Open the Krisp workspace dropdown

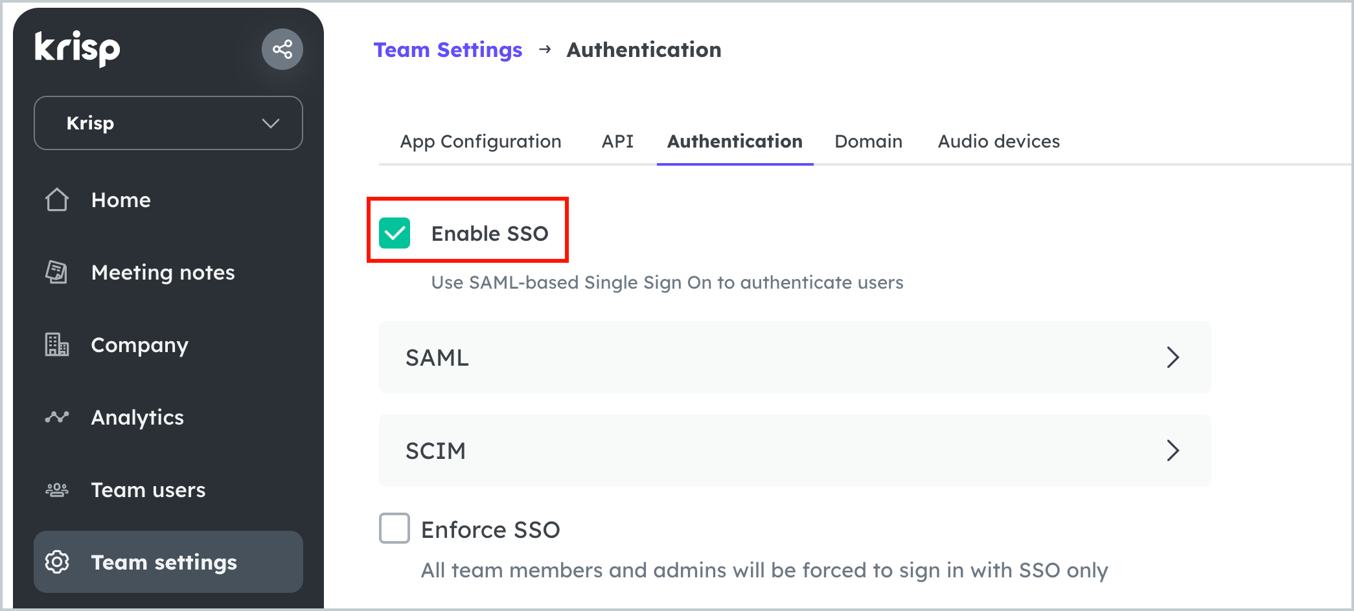pyautogui.click(x=168, y=122)
